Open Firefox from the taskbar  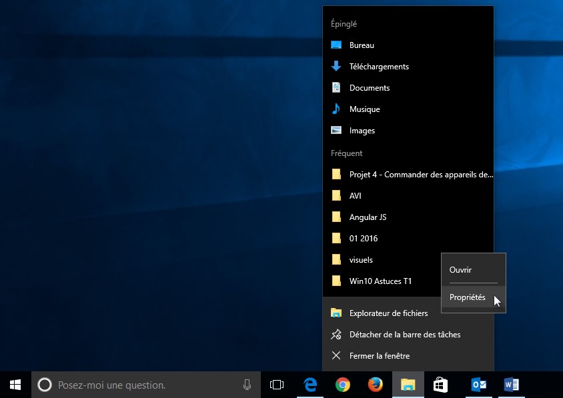click(376, 385)
